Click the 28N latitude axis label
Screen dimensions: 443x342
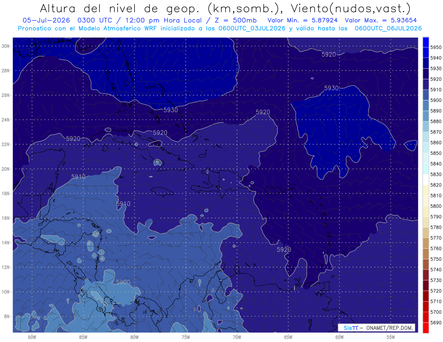pos(6,70)
